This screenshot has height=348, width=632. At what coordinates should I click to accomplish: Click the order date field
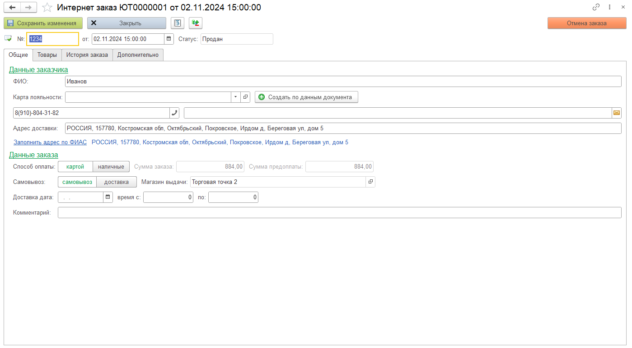[x=128, y=39]
